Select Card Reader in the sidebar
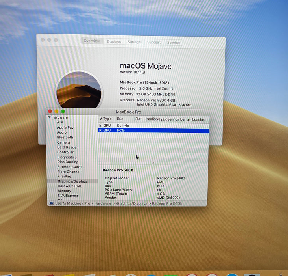Image resolution: width=288 pixels, height=276 pixels. point(67,147)
